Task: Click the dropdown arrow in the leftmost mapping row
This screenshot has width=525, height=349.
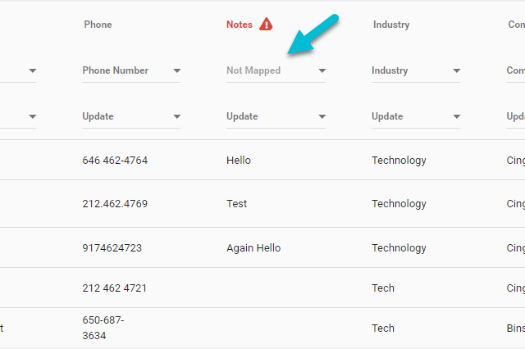Action: point(33,70)
